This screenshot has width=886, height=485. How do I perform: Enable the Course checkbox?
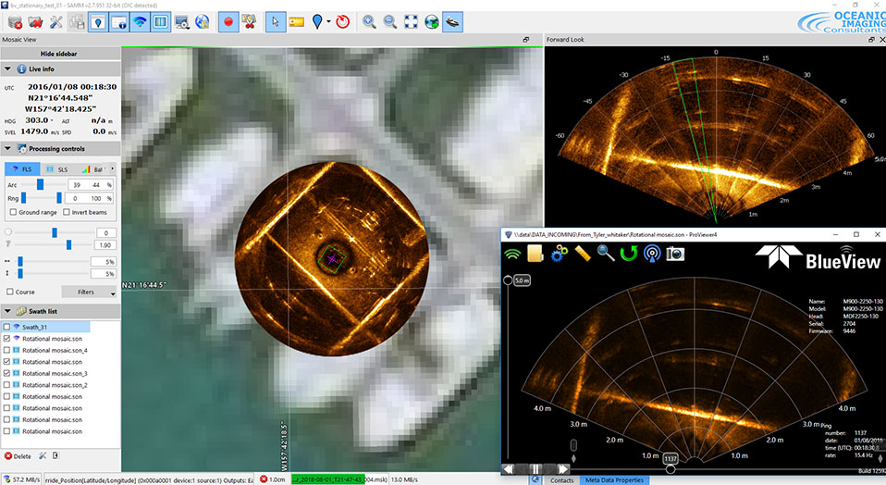click(9, 292)
